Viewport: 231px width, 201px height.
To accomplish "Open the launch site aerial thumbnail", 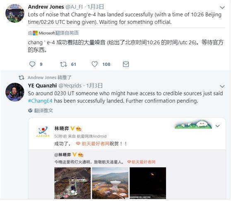I will pos(72,183).
